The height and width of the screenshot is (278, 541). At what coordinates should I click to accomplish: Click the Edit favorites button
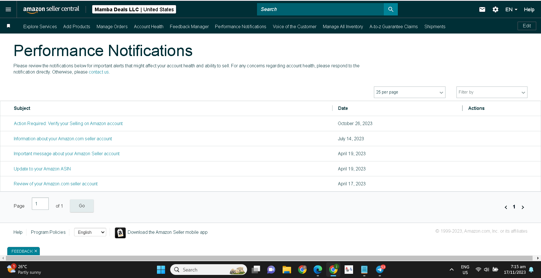click(527, 26)
